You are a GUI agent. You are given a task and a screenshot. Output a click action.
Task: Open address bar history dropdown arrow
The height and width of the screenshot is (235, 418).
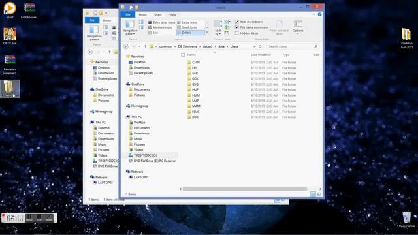(x=254, y=46)
